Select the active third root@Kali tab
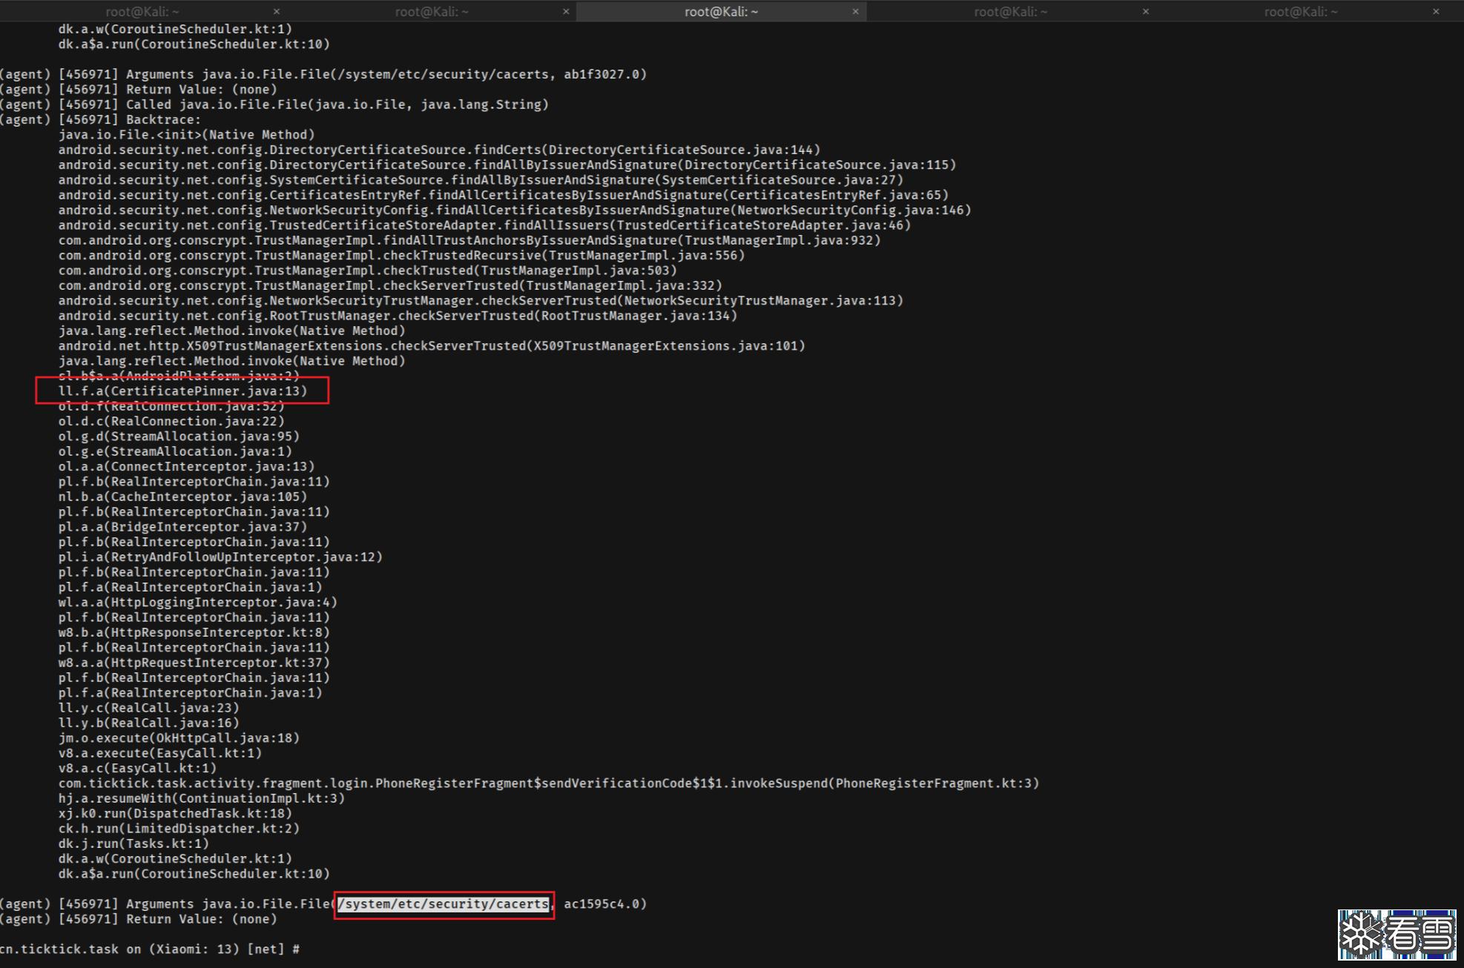 pos(721,11)
